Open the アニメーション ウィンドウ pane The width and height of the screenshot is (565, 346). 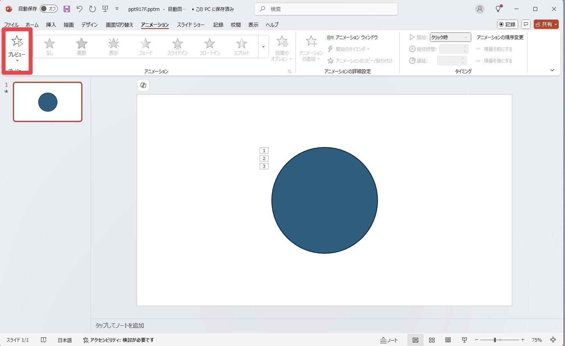tap(352, 38)
